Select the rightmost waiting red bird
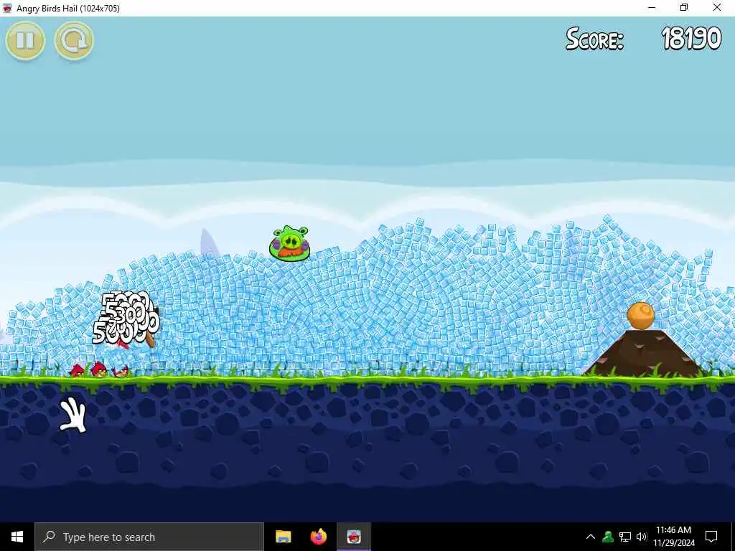The image size is (735, 551). [x=121, y=371]
